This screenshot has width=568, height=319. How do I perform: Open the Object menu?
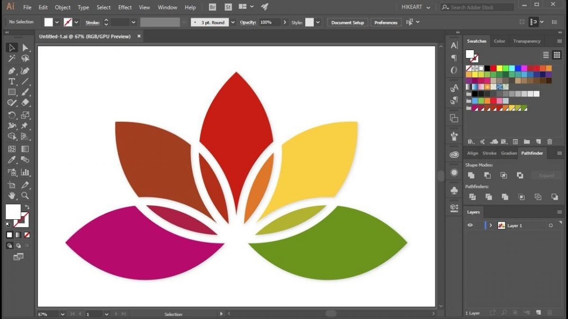tap(62, 7)
